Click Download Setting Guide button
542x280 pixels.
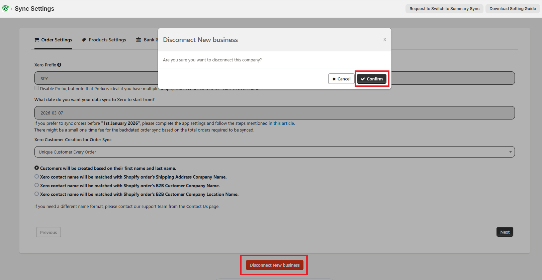(513, 9)
